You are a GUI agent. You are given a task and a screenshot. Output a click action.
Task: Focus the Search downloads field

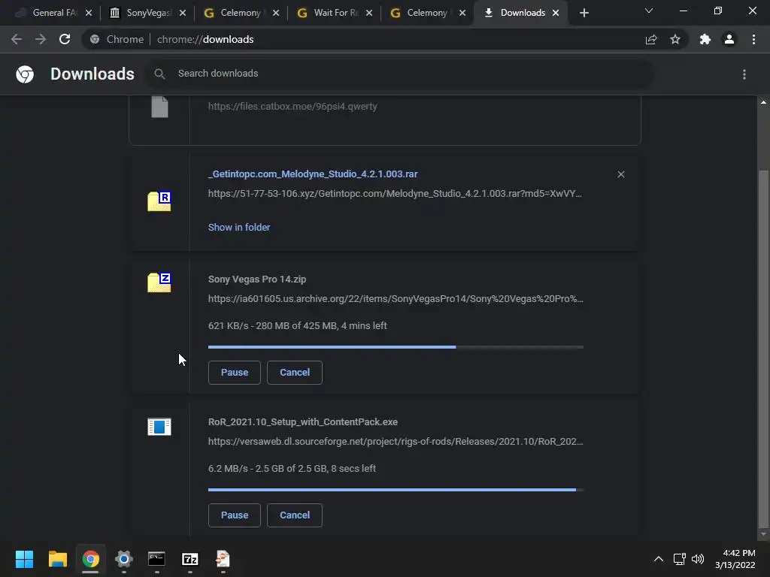pos(400,74)
